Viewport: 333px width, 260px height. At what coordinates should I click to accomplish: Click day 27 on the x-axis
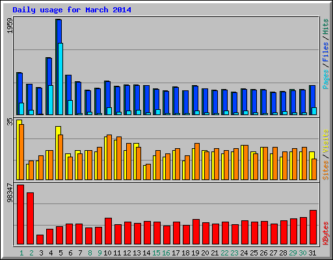pos(273,253)
